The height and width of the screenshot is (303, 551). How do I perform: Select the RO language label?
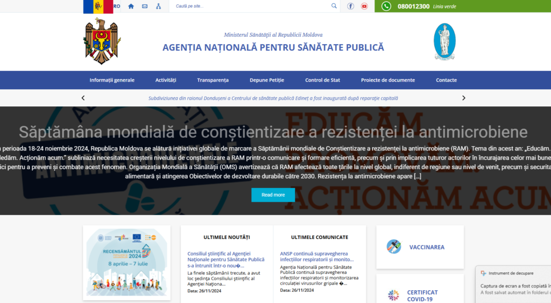tap(117, 6)
